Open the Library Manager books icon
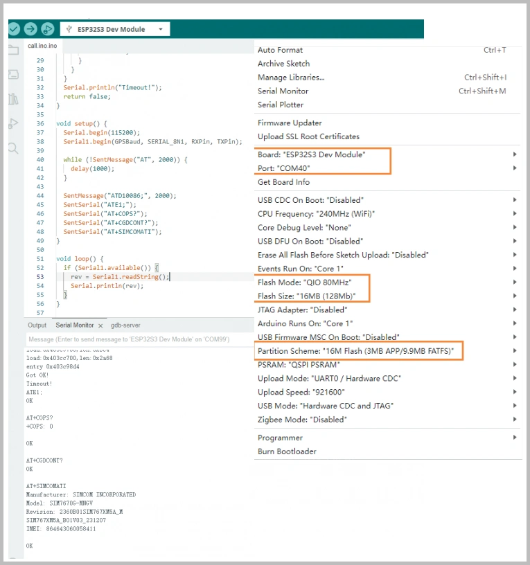 [x=13, y=99]
